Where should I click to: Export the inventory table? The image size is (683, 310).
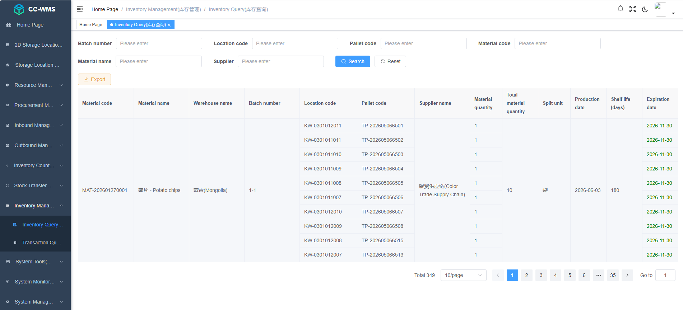[x=94, y=79]
